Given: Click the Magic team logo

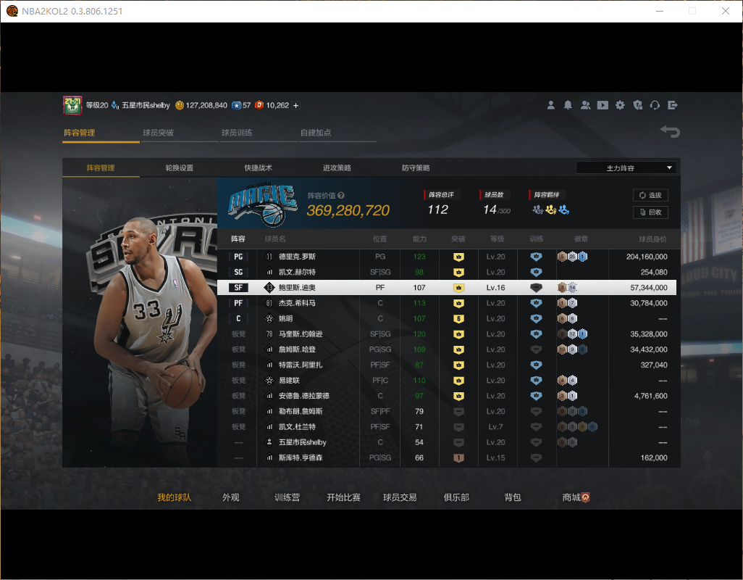Looking at the screenshot, I should click(x=264, y=204).
